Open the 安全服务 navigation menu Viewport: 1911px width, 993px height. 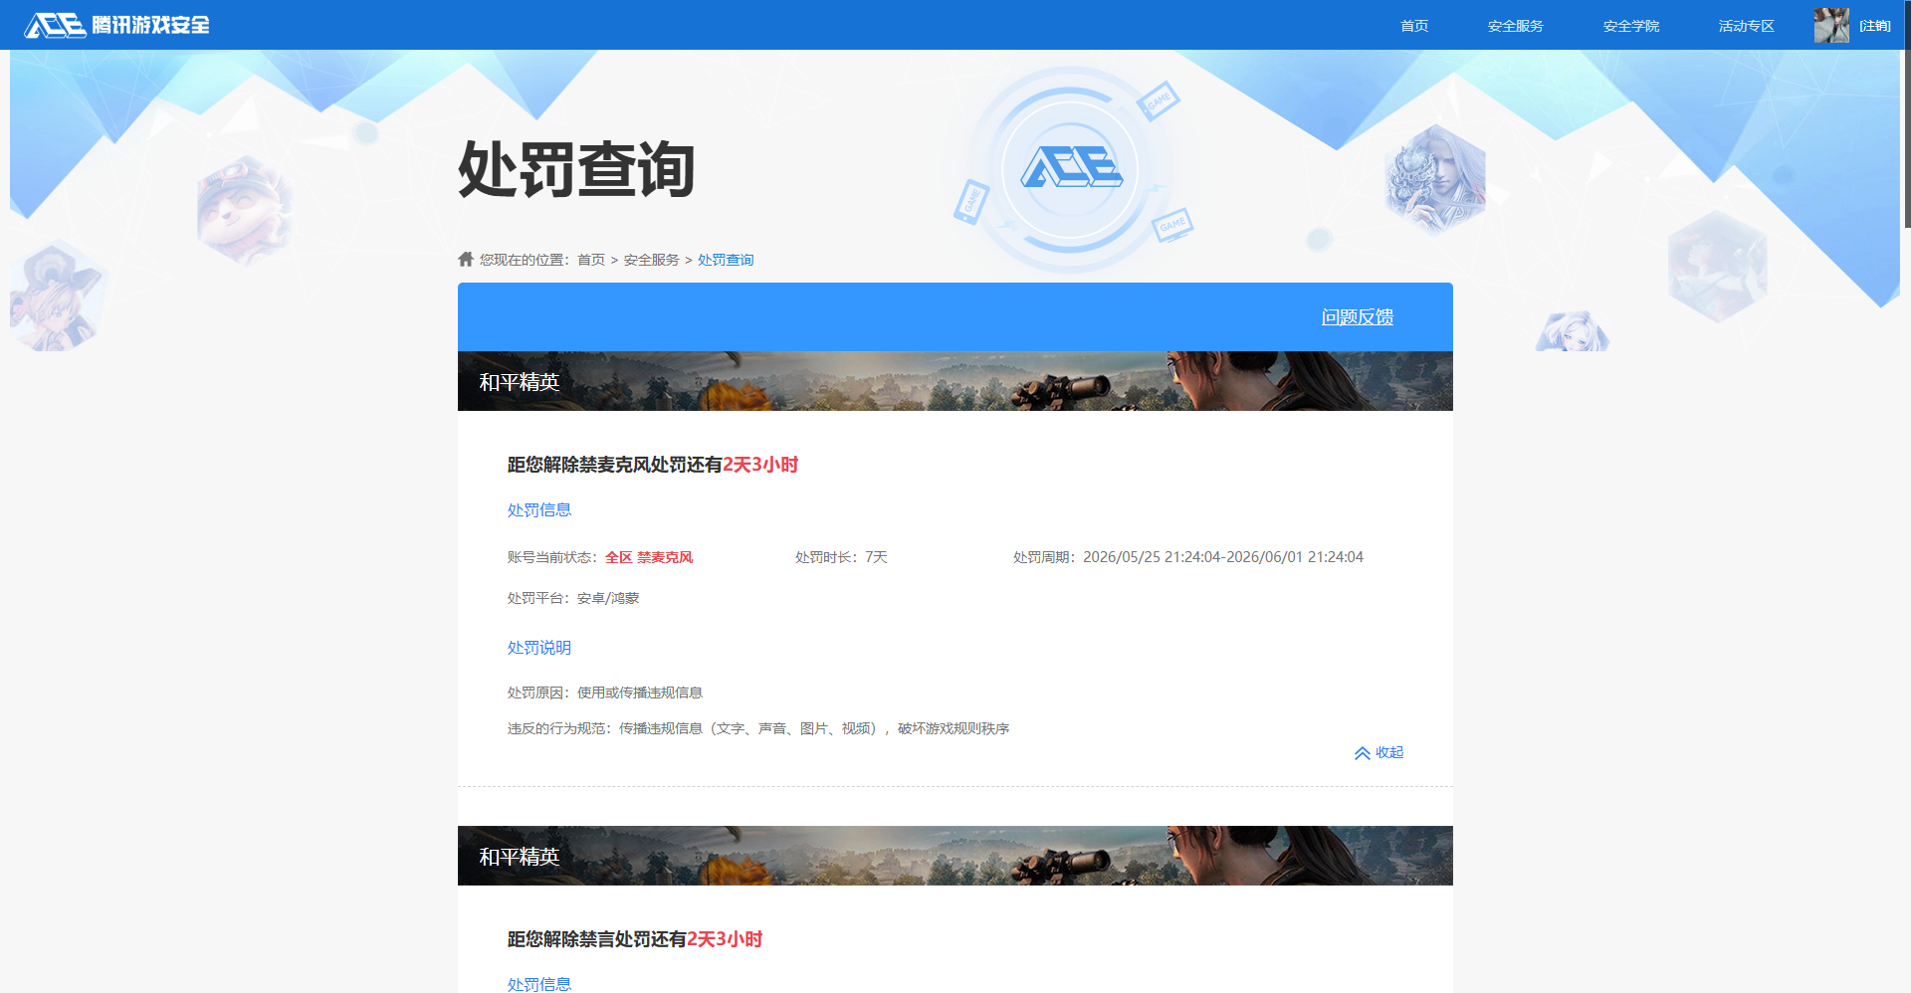(x=1515, y=26)
